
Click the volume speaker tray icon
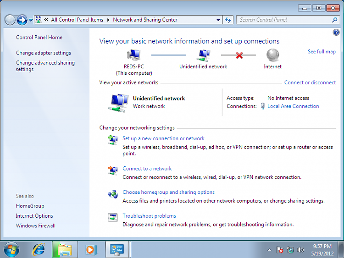[x=300, y=250]
